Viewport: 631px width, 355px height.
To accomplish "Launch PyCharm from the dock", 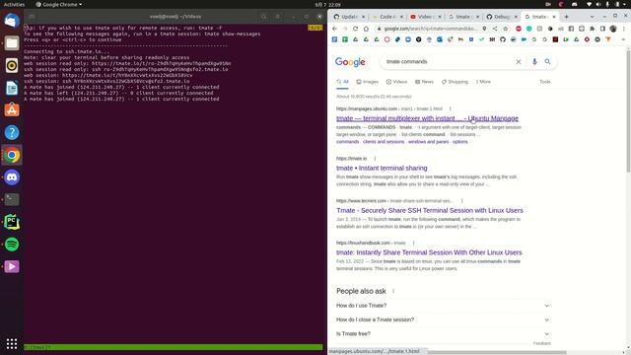I will coord(12,222).
